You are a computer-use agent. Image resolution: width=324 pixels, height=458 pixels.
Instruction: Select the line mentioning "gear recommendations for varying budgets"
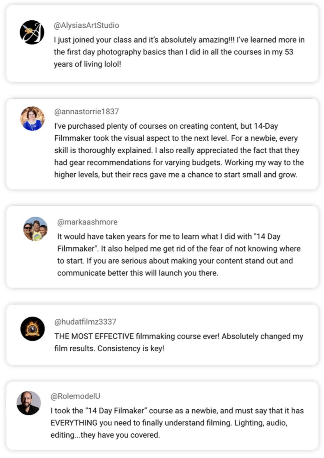[x=179, y=163]
